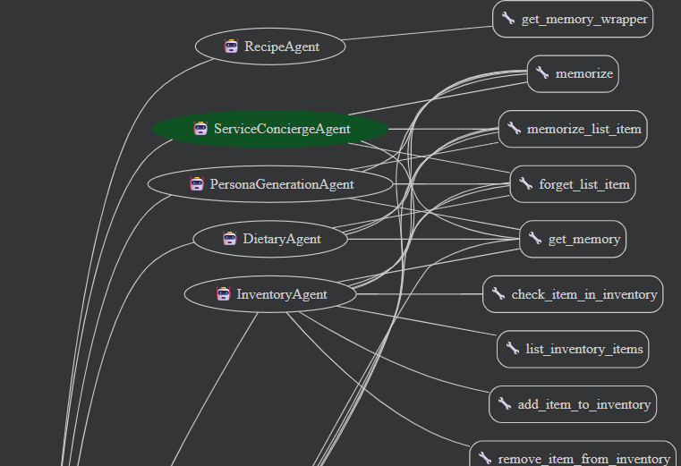Select the InventoryAgent label text
The width and height of the screenshot is (681, 466).
pos(282,294)
